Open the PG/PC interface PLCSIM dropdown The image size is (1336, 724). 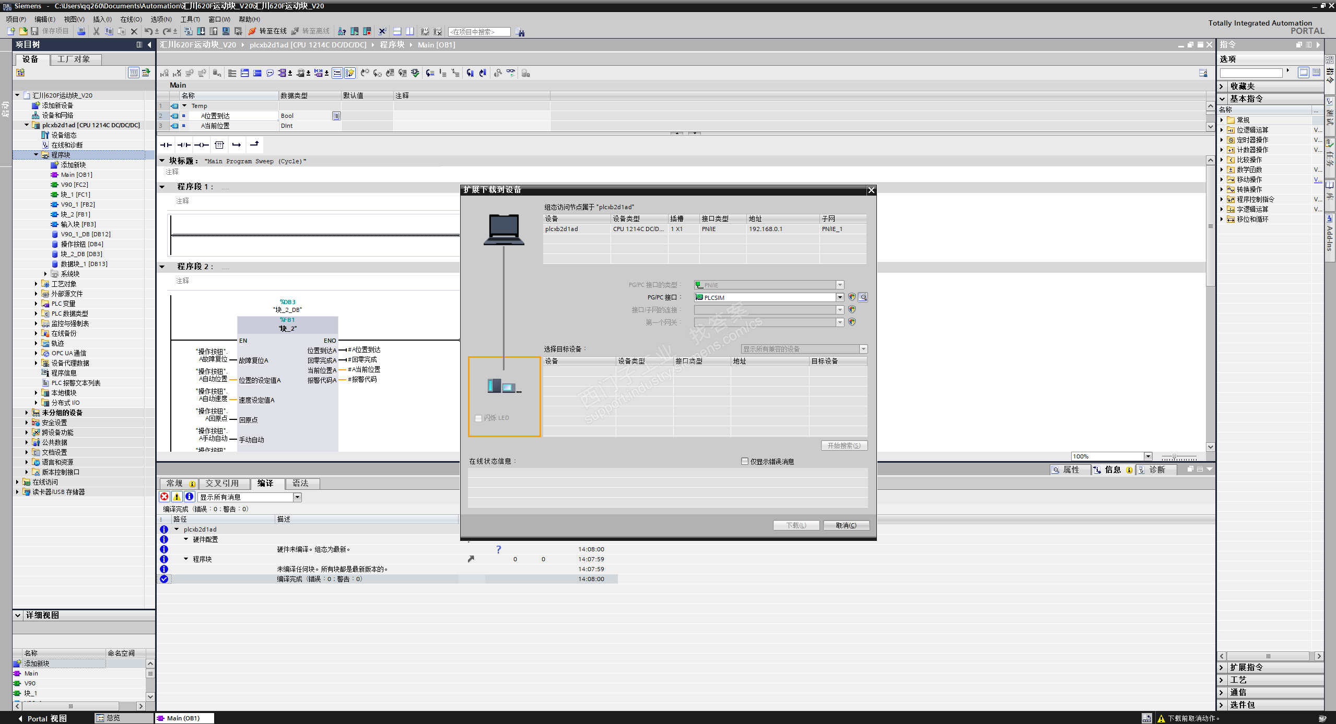pos(840,297)
